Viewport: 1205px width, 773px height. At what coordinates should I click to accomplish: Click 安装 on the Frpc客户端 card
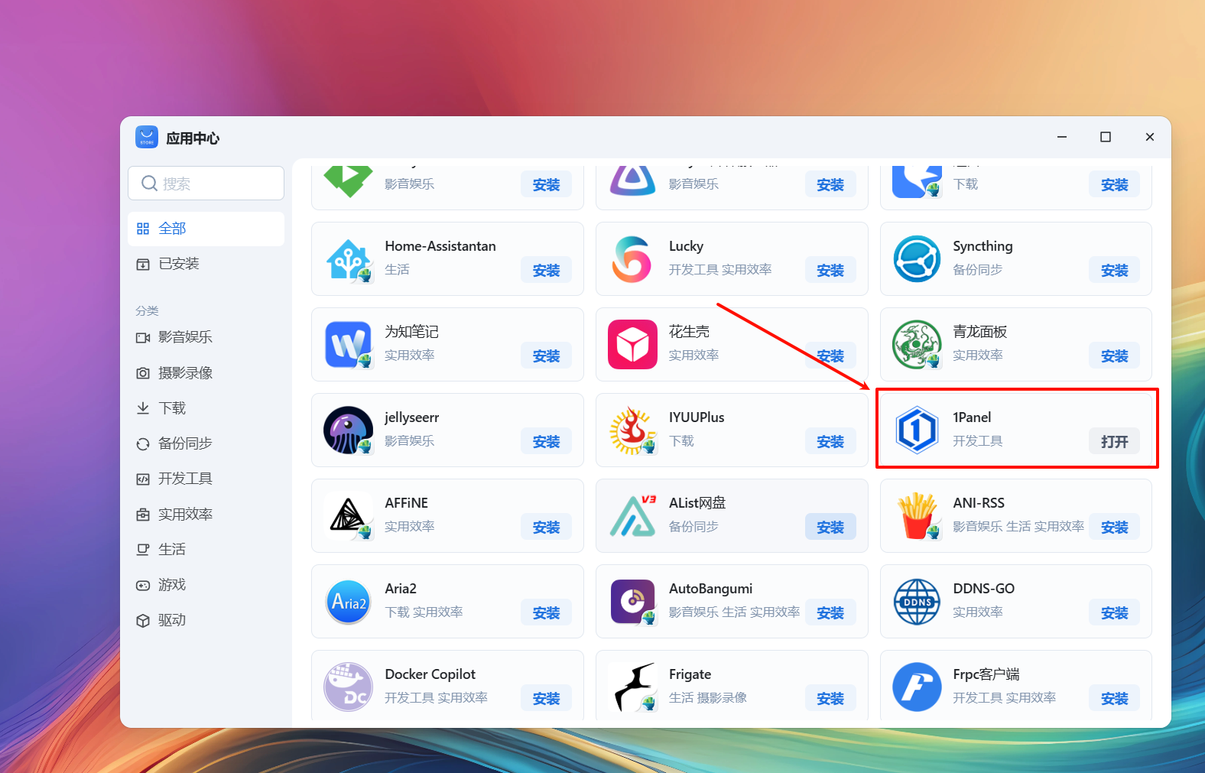pos(1115,699)
